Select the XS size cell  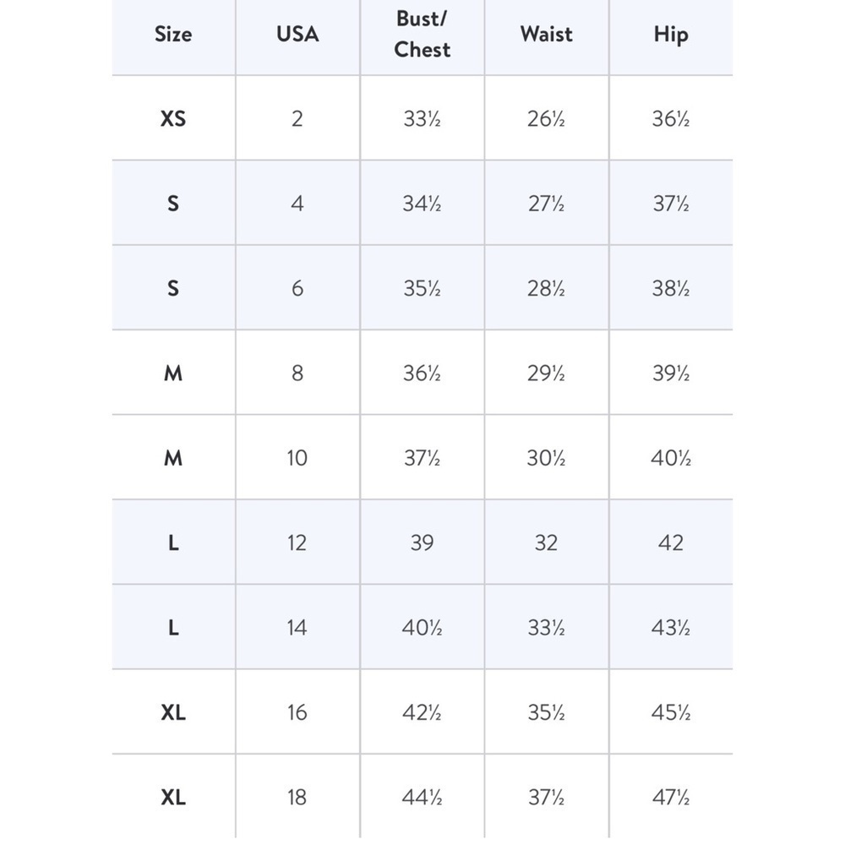(173, 118)
